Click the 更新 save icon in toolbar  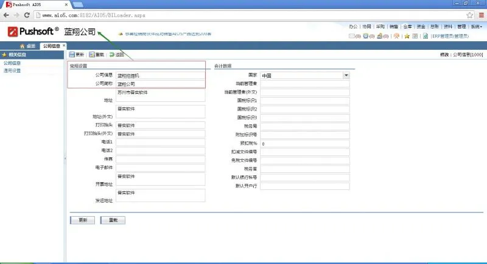pos(72,55)
